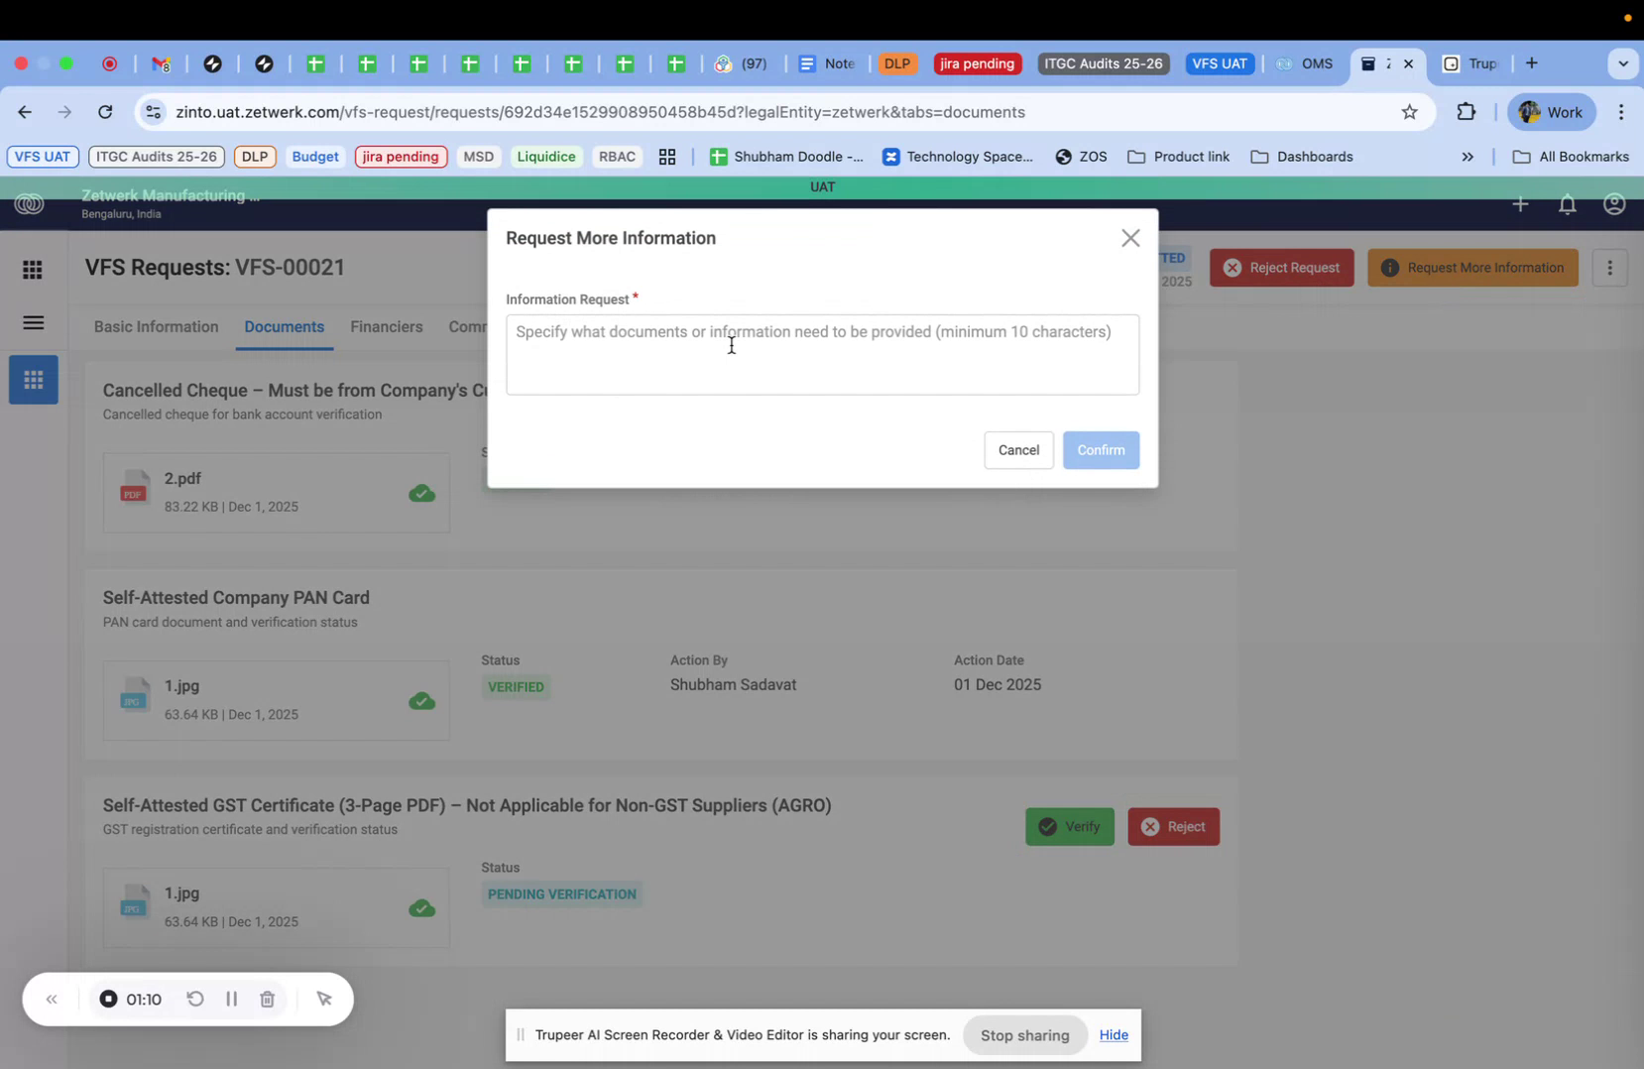
Task: Open the Gmail icon in bookmarks bar
Action: click(x=161, y=63)
